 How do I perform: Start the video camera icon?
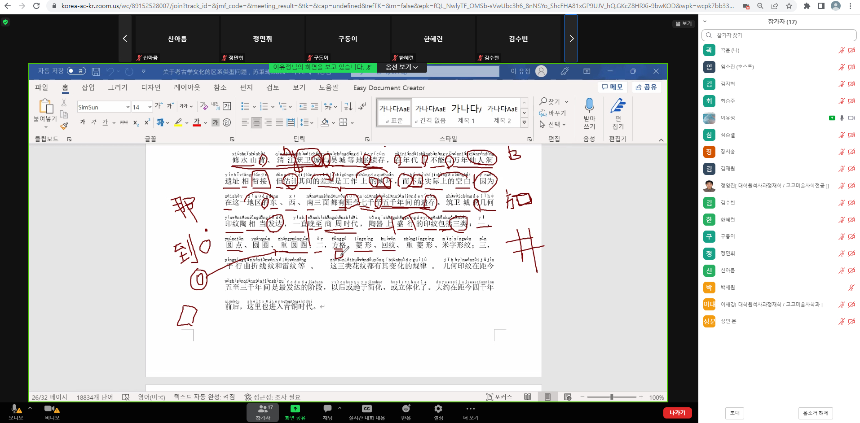coord(49,409)
